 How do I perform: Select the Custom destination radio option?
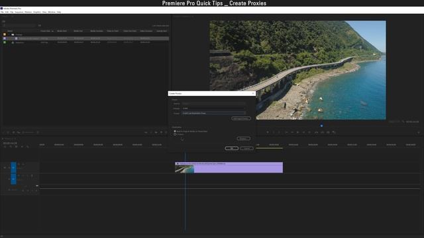coord(175,134)
